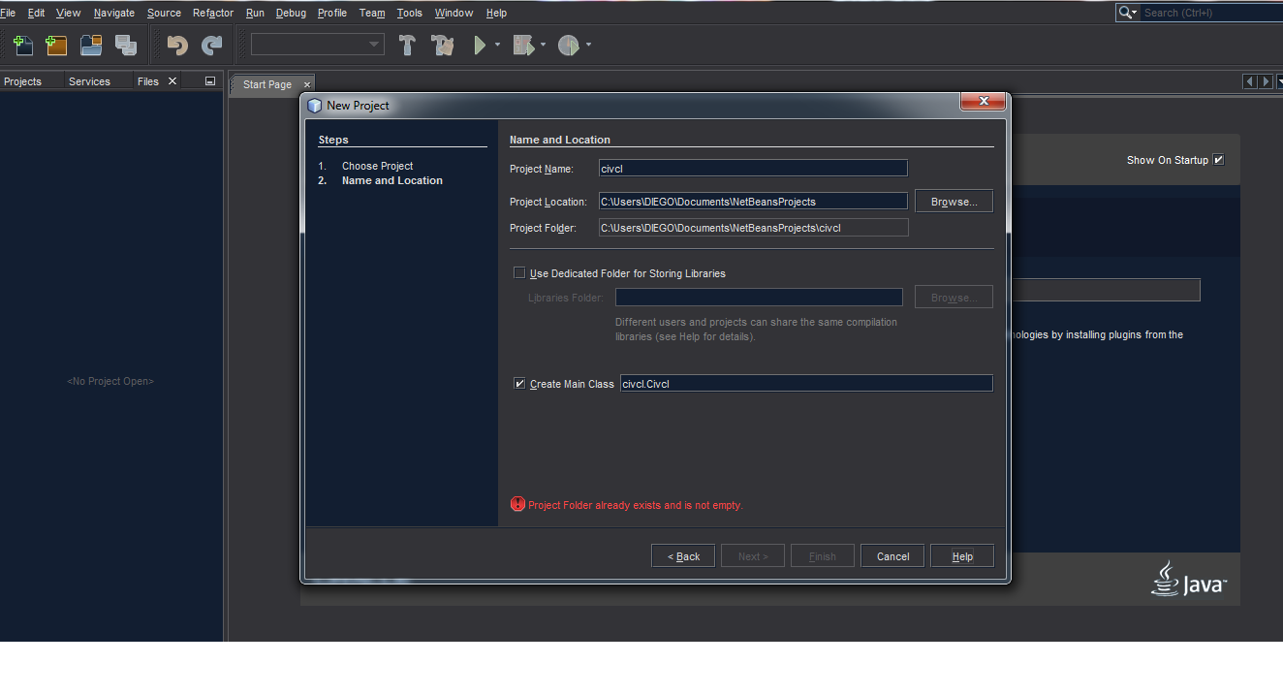1283x695 pixels.
Task: Open the Debug menu
Action: 291,13
